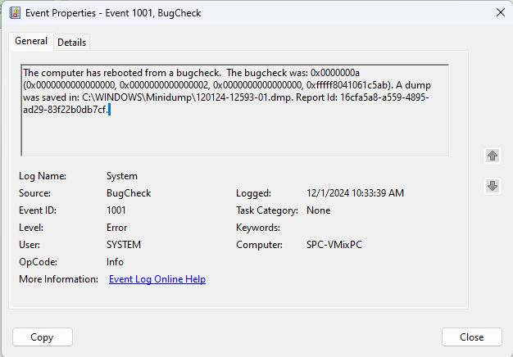The image size is (513, 357).
Task: Click the Keywords: label
Action: pos(258,228)
